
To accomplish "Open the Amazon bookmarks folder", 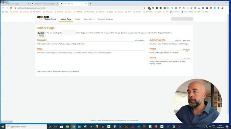I will coord(137,12).
